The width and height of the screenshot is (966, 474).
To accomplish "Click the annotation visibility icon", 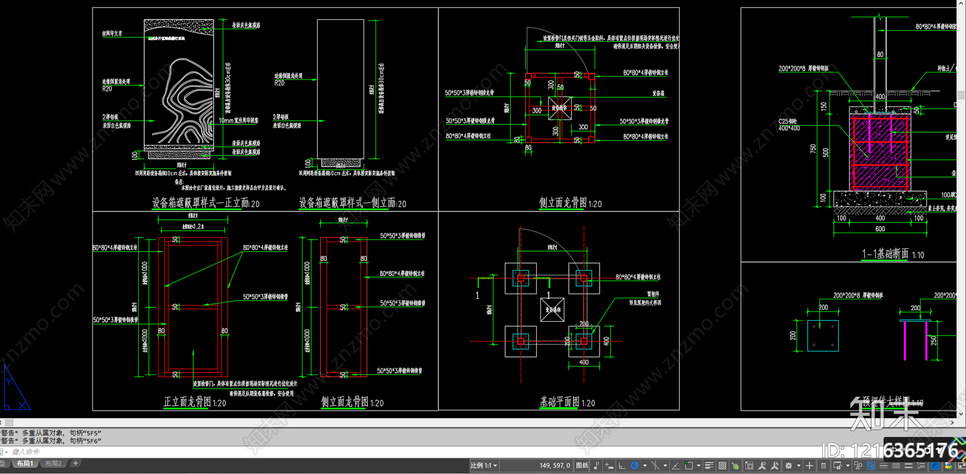I will [762, 466].
